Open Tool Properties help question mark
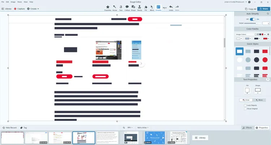The width and height of the screenshot is (271, 145). [268, 80]
